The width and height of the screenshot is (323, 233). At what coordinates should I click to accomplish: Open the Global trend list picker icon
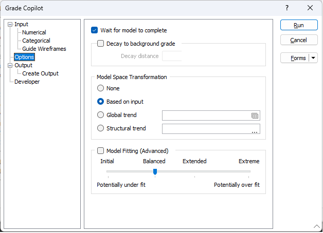click(255, 115)
